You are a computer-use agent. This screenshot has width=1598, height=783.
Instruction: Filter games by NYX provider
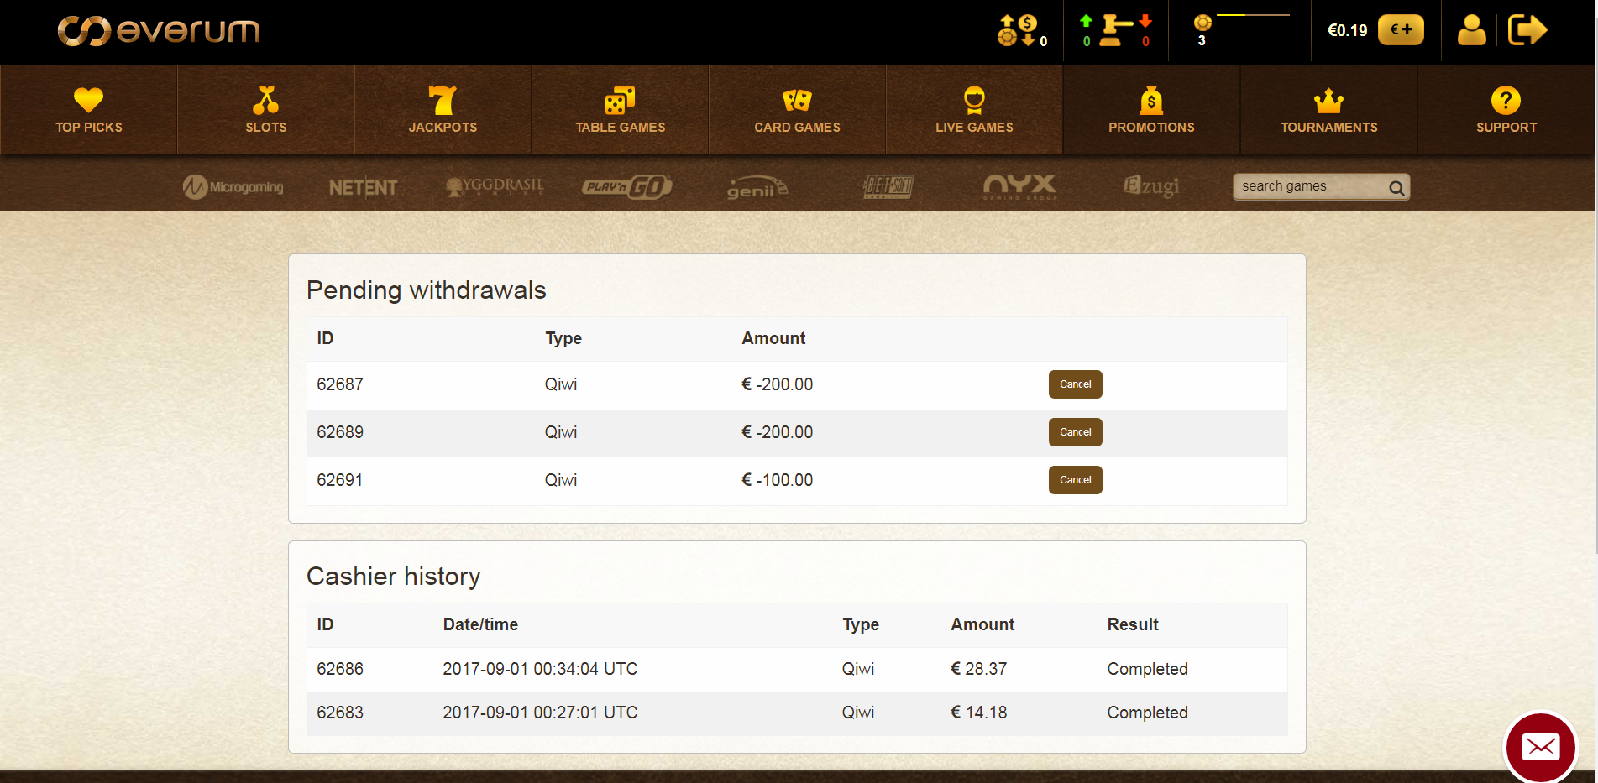click(1020, 186)
